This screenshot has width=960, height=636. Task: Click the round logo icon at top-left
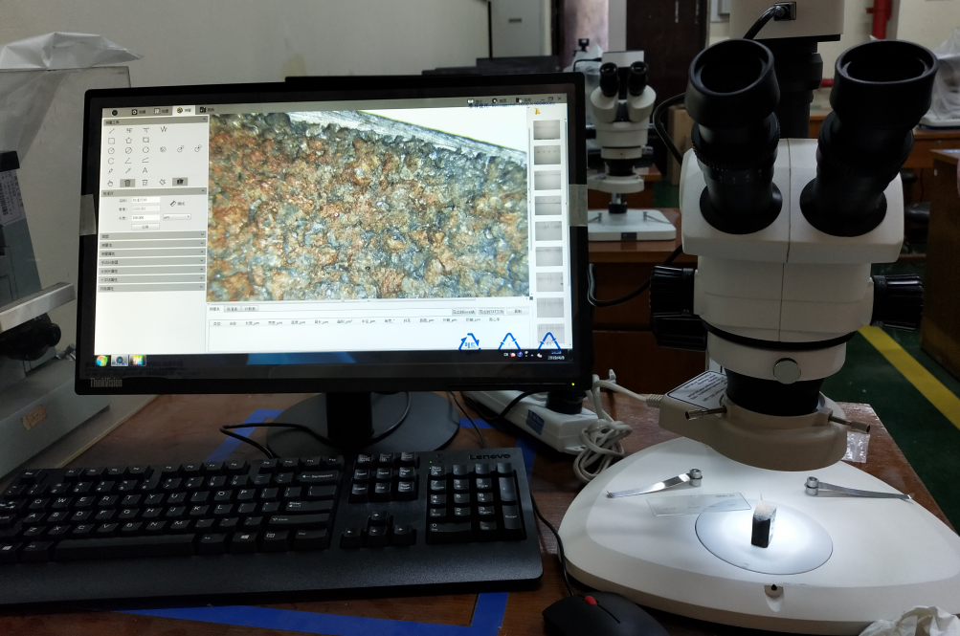click(115, 113)
